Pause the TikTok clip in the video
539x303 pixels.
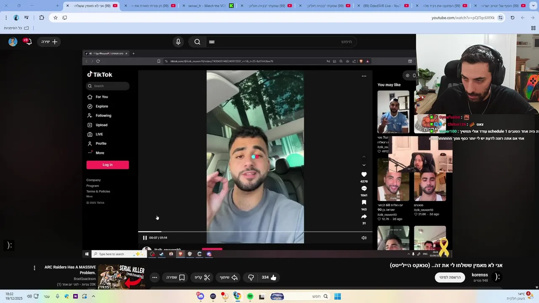tap(145, 238)
